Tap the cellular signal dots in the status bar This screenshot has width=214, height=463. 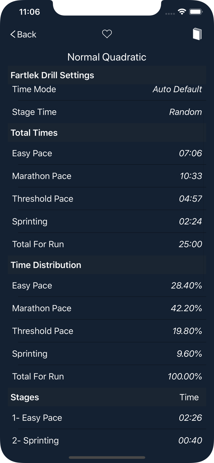(x=170, y=13)
